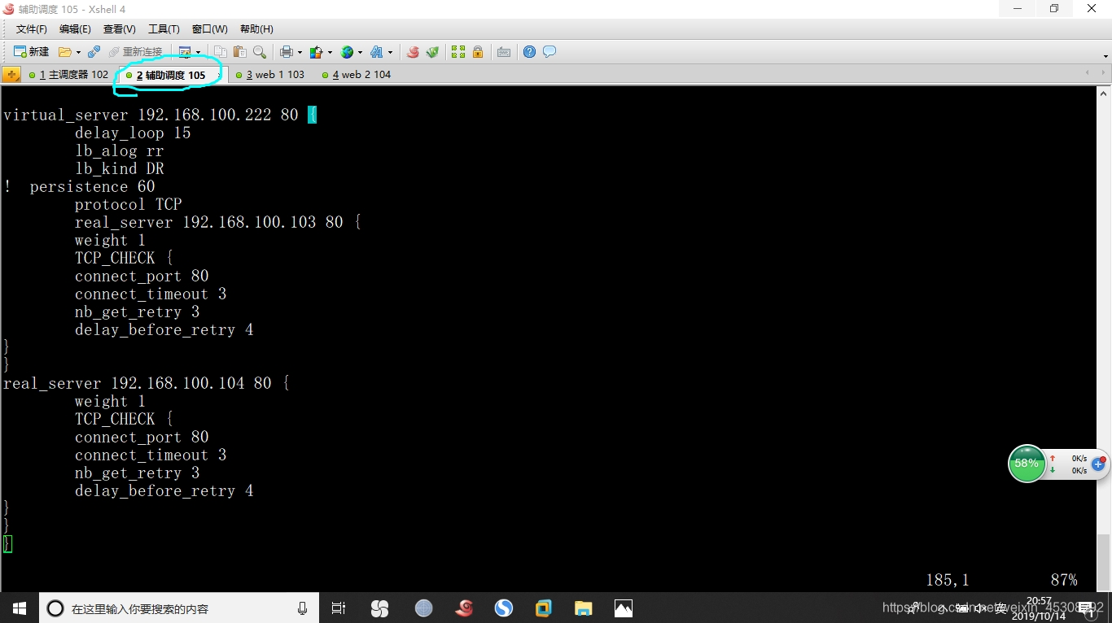Switch to tab 4 web 2 104

tap(356, 75)
